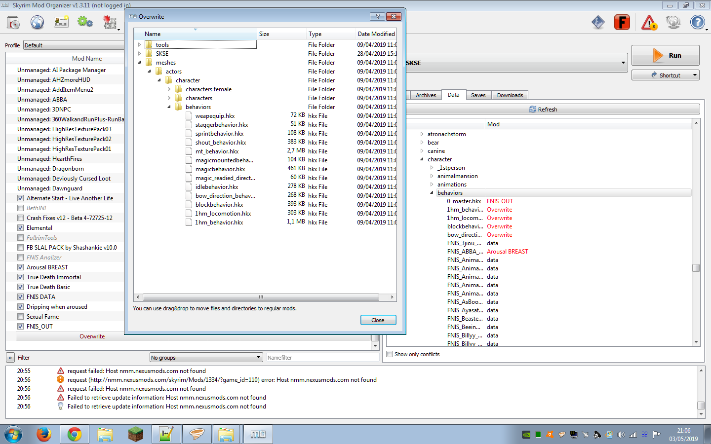Click the Install Mod archive icon
Screen dimensions: 711x444
point(13,22)
